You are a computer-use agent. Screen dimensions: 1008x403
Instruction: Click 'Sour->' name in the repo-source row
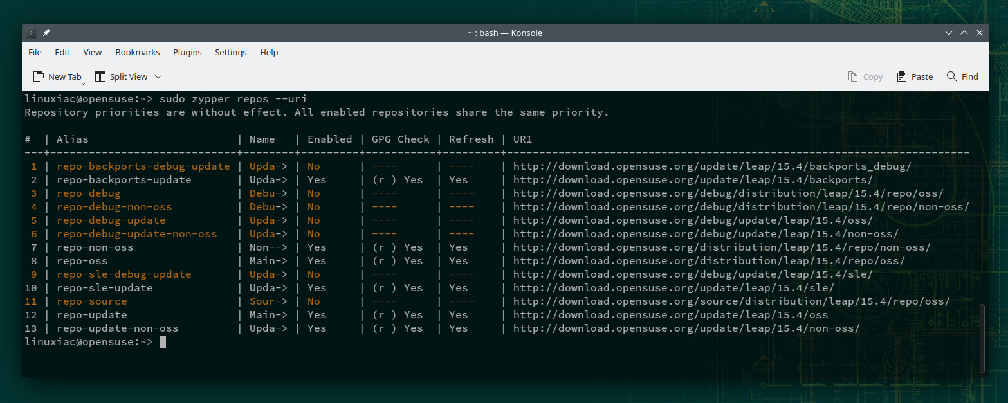click(269, 301)
